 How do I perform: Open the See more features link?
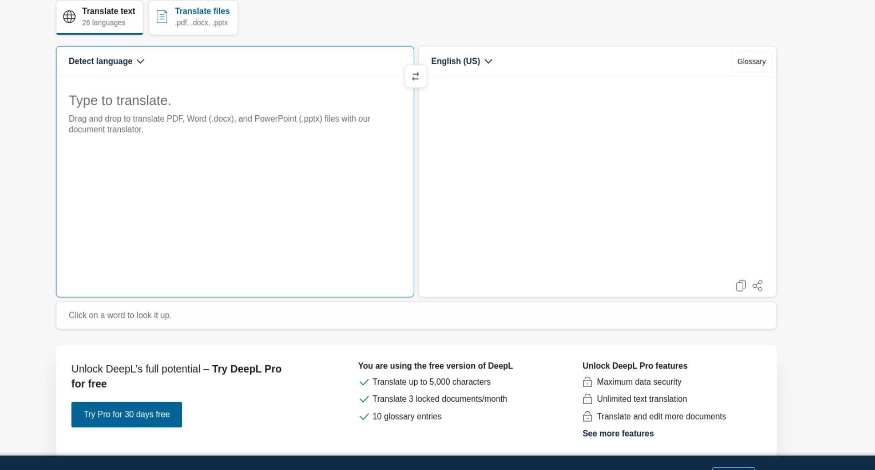coord(618,434)
